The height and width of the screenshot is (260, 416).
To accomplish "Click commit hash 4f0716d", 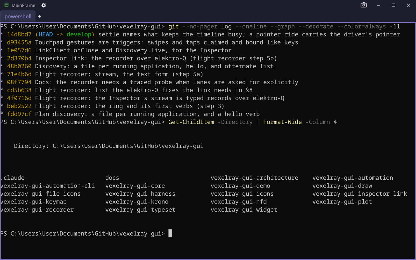I will tap(19, 98).
